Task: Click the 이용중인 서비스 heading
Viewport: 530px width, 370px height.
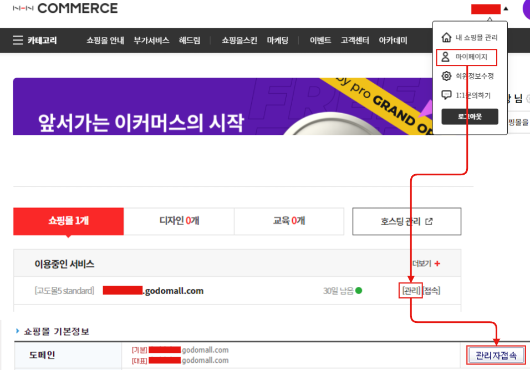Action: pos(64,264)
